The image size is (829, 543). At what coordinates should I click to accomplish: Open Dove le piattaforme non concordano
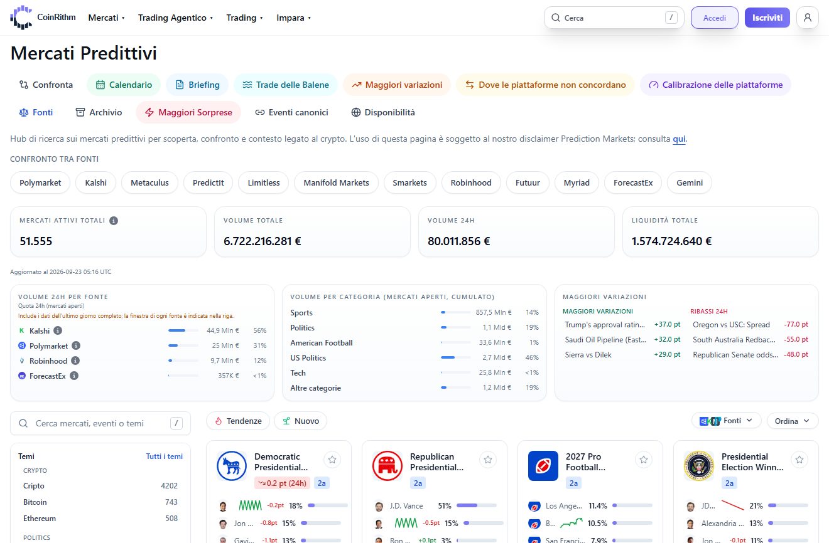click(x=545, y=85)
